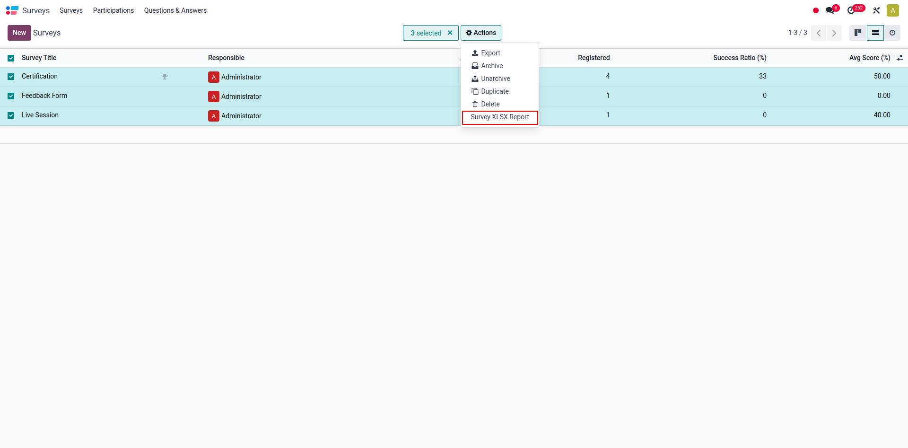
Task: Click the Surveys breadcrumb title
Action: click(47, 33)
